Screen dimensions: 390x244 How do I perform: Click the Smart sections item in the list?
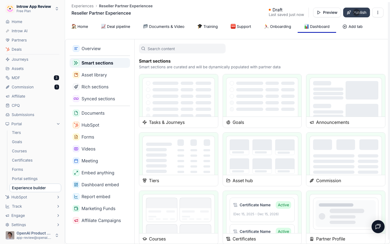100,63
